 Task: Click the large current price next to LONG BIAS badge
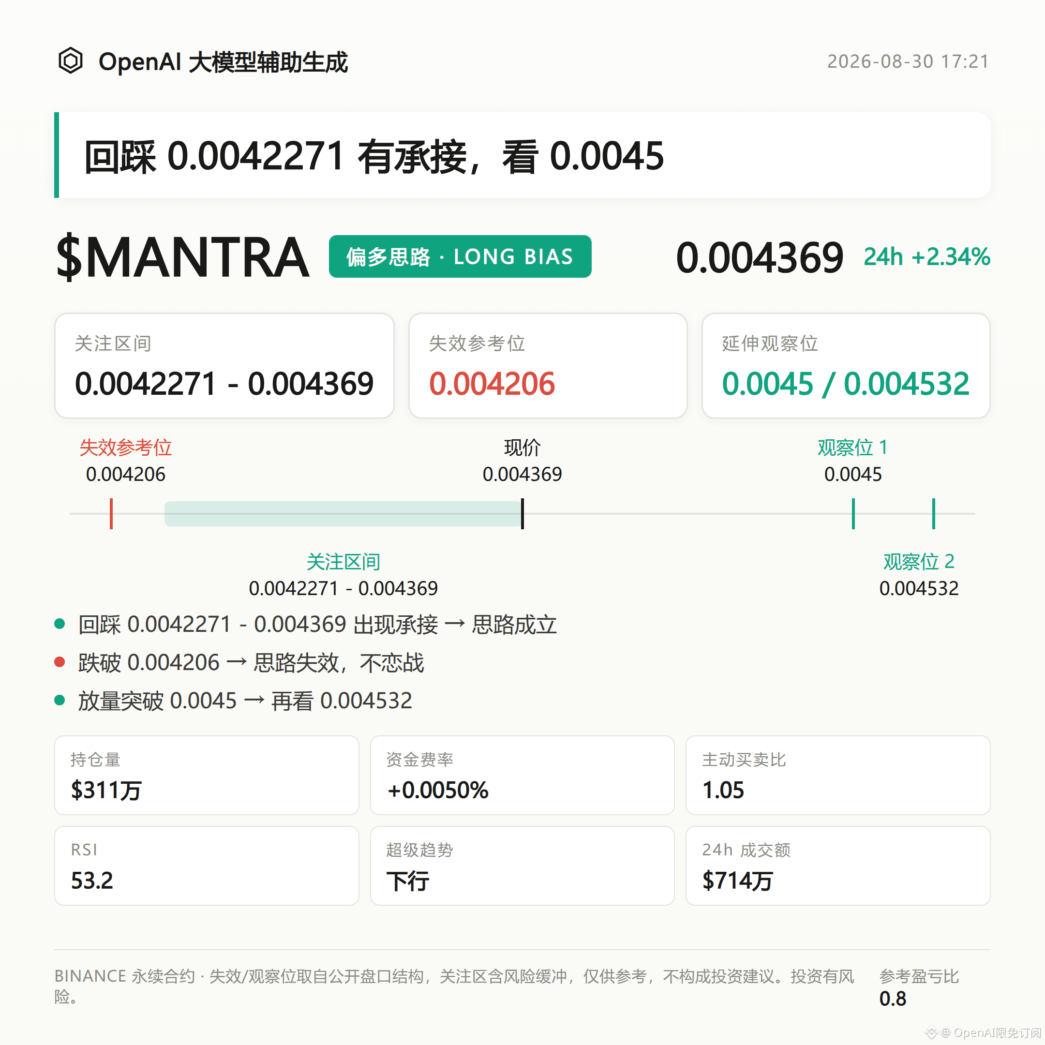tap(760, 257)
